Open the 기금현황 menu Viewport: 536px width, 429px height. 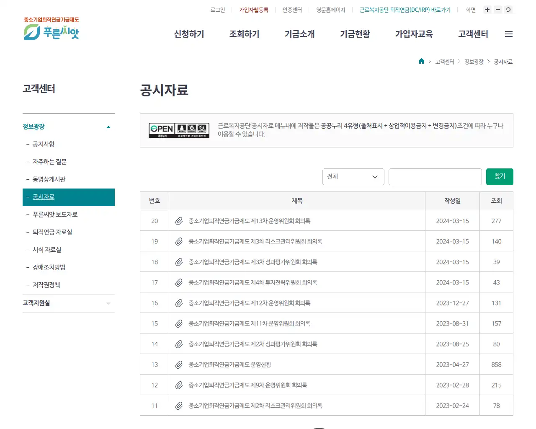[355, 34]
